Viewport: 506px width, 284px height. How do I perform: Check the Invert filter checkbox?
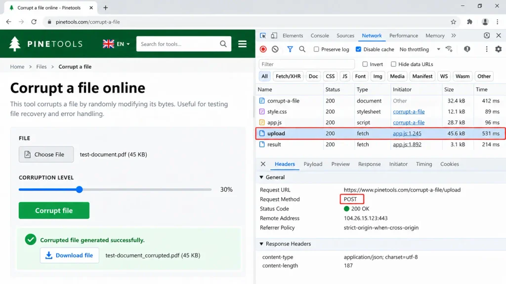pyautogui.click(x=365, y=64)
